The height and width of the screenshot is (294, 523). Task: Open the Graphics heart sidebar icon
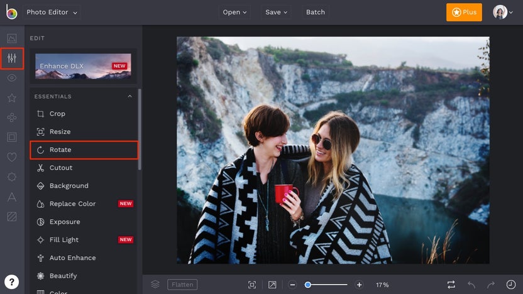point(12,156)
